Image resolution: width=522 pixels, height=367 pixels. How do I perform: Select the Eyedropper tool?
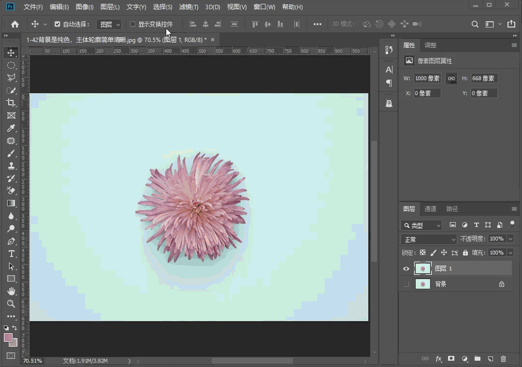pos(11,128)
